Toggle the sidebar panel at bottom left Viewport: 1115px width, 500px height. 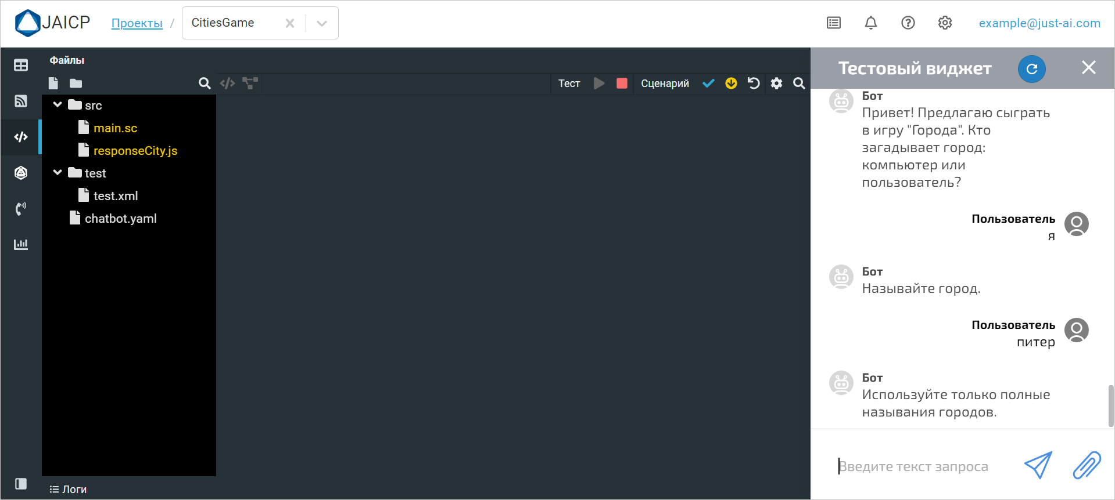pyautogui.click(x=21, y=484)
